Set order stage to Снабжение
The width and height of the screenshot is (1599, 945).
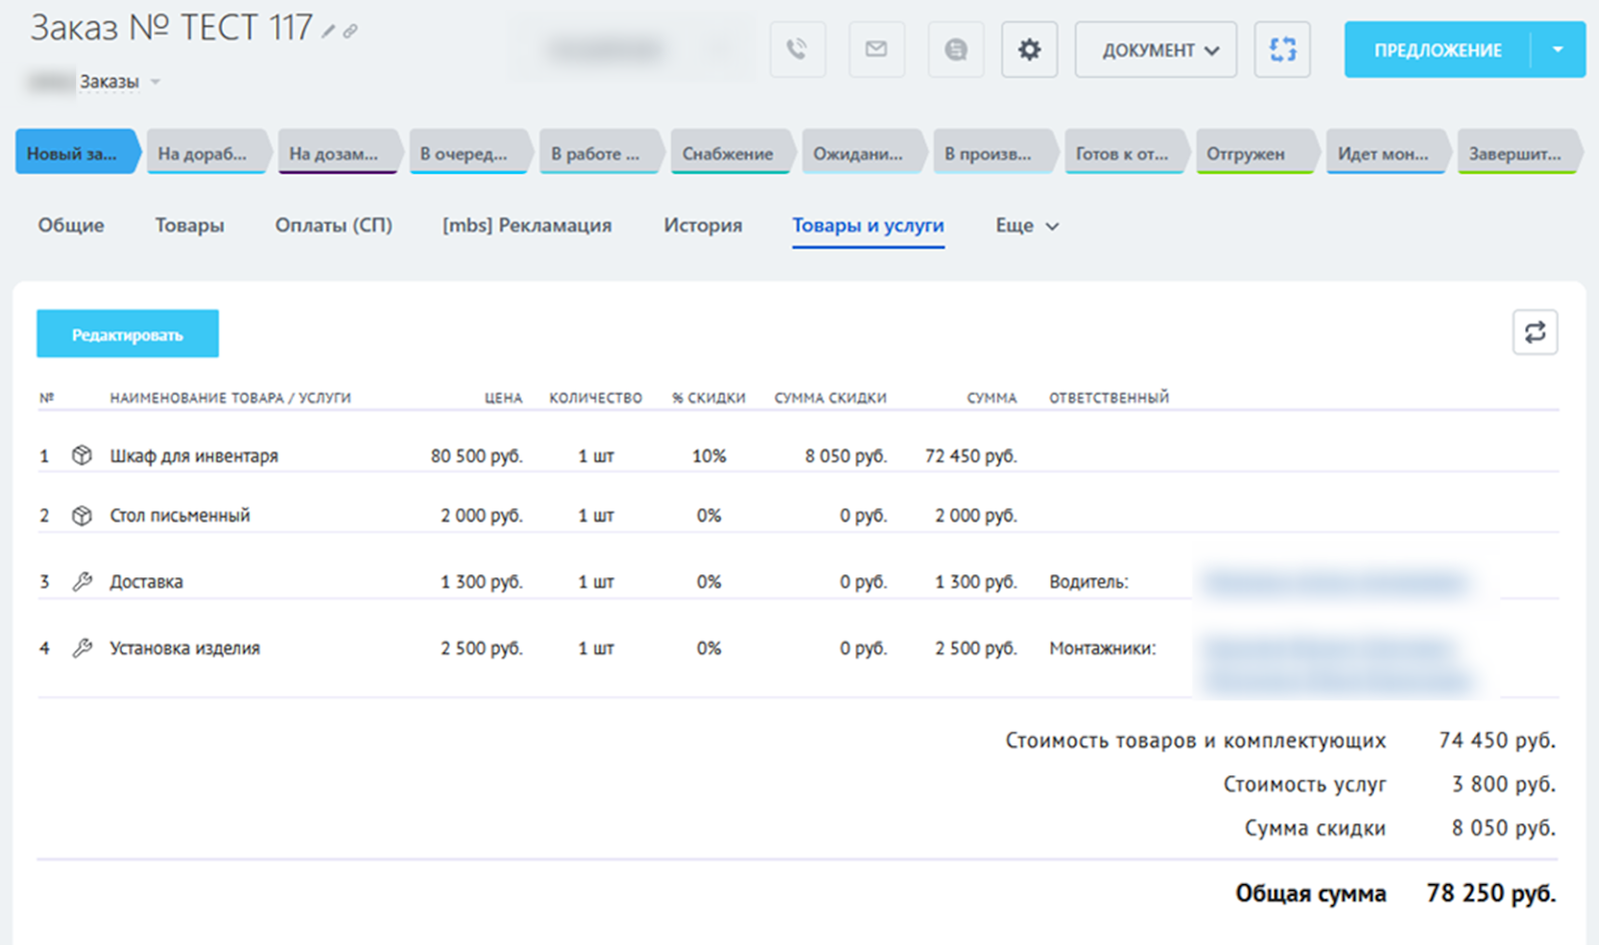click(x=729, y=154)
